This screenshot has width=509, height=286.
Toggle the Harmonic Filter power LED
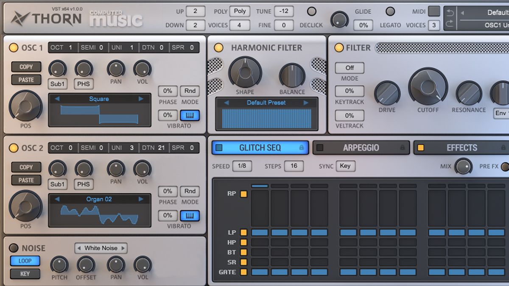click(218, 47)
